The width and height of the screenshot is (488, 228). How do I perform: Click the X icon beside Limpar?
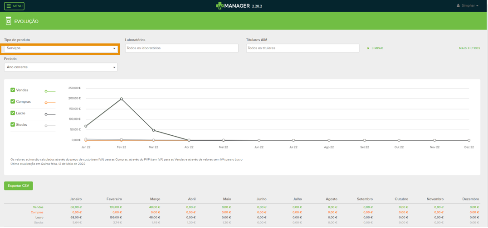pos(368,48)
